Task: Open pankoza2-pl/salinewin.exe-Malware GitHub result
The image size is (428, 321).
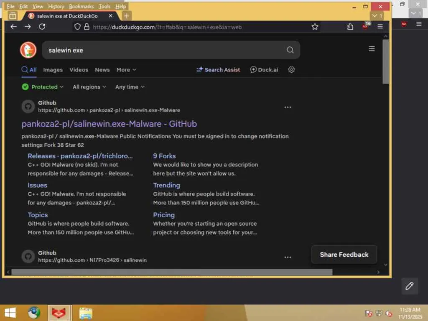Action: [x=109, y=124]
